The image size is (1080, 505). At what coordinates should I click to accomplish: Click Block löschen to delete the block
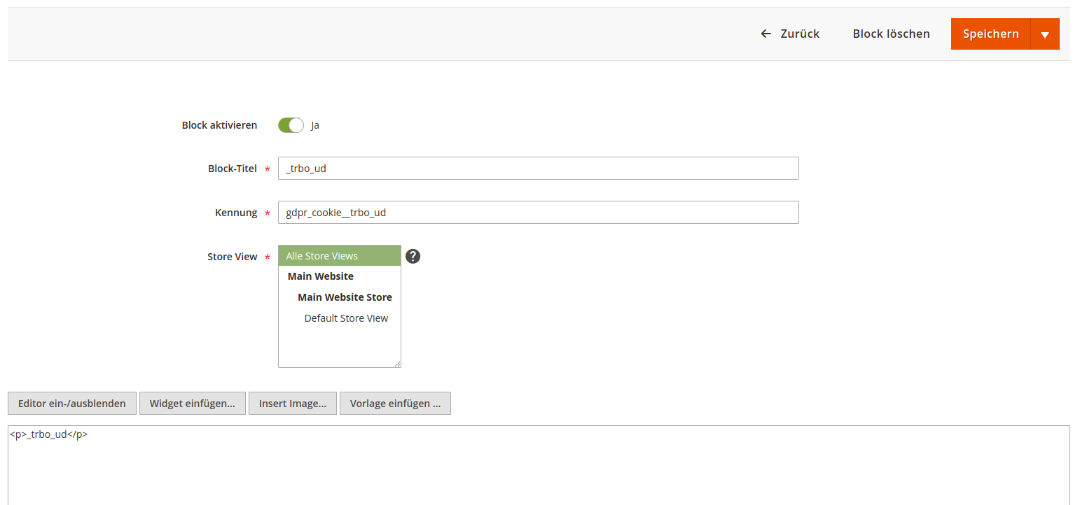pos(891,34)
